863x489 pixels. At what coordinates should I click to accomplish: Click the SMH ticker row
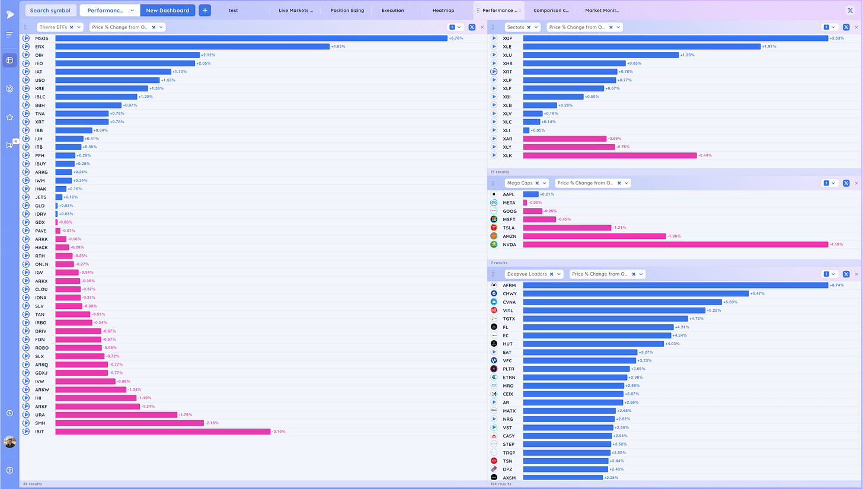click(253, 423)
